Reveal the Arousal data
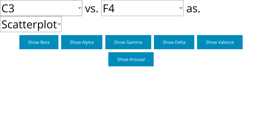 (131, 59)
